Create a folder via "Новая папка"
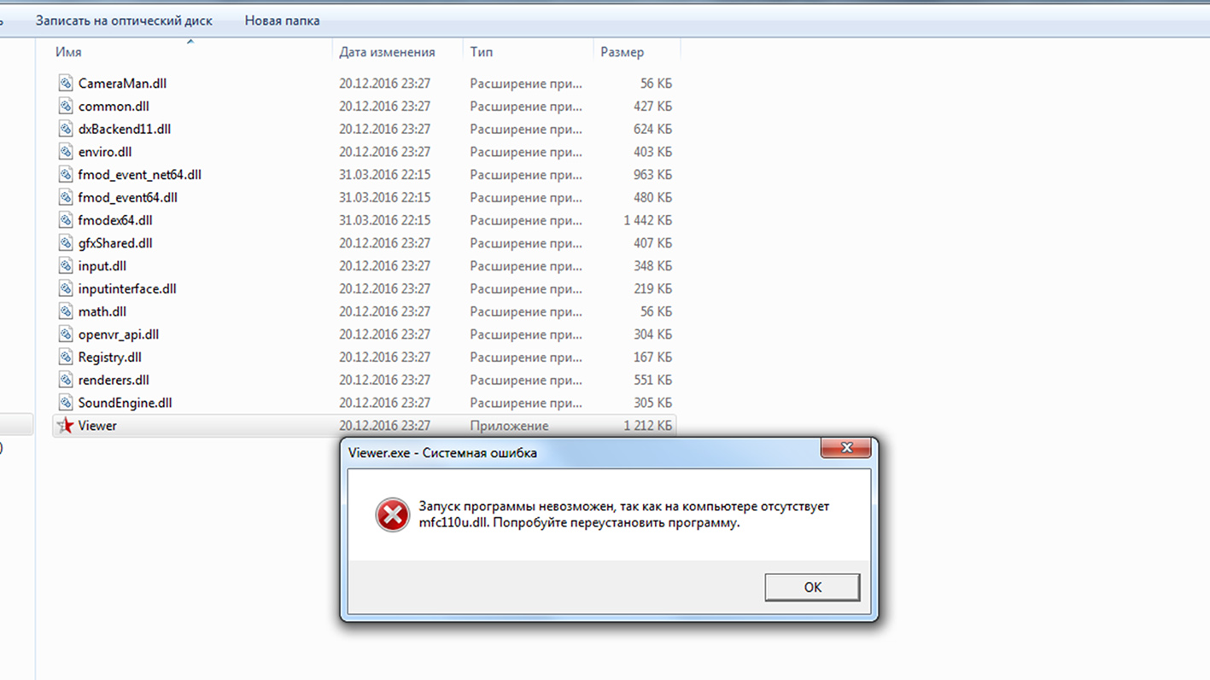1210x680 pixels. pyautogui.click(x=282, y=20)
